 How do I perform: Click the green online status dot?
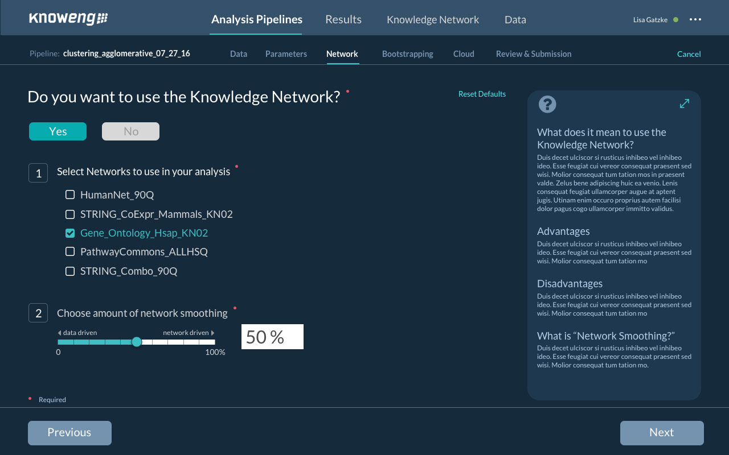tap(675, 19)
